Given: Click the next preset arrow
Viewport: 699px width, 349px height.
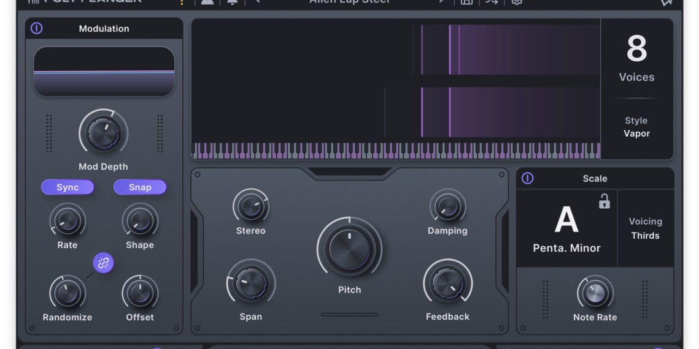Looking at the screenshot, I should (441, 2).
